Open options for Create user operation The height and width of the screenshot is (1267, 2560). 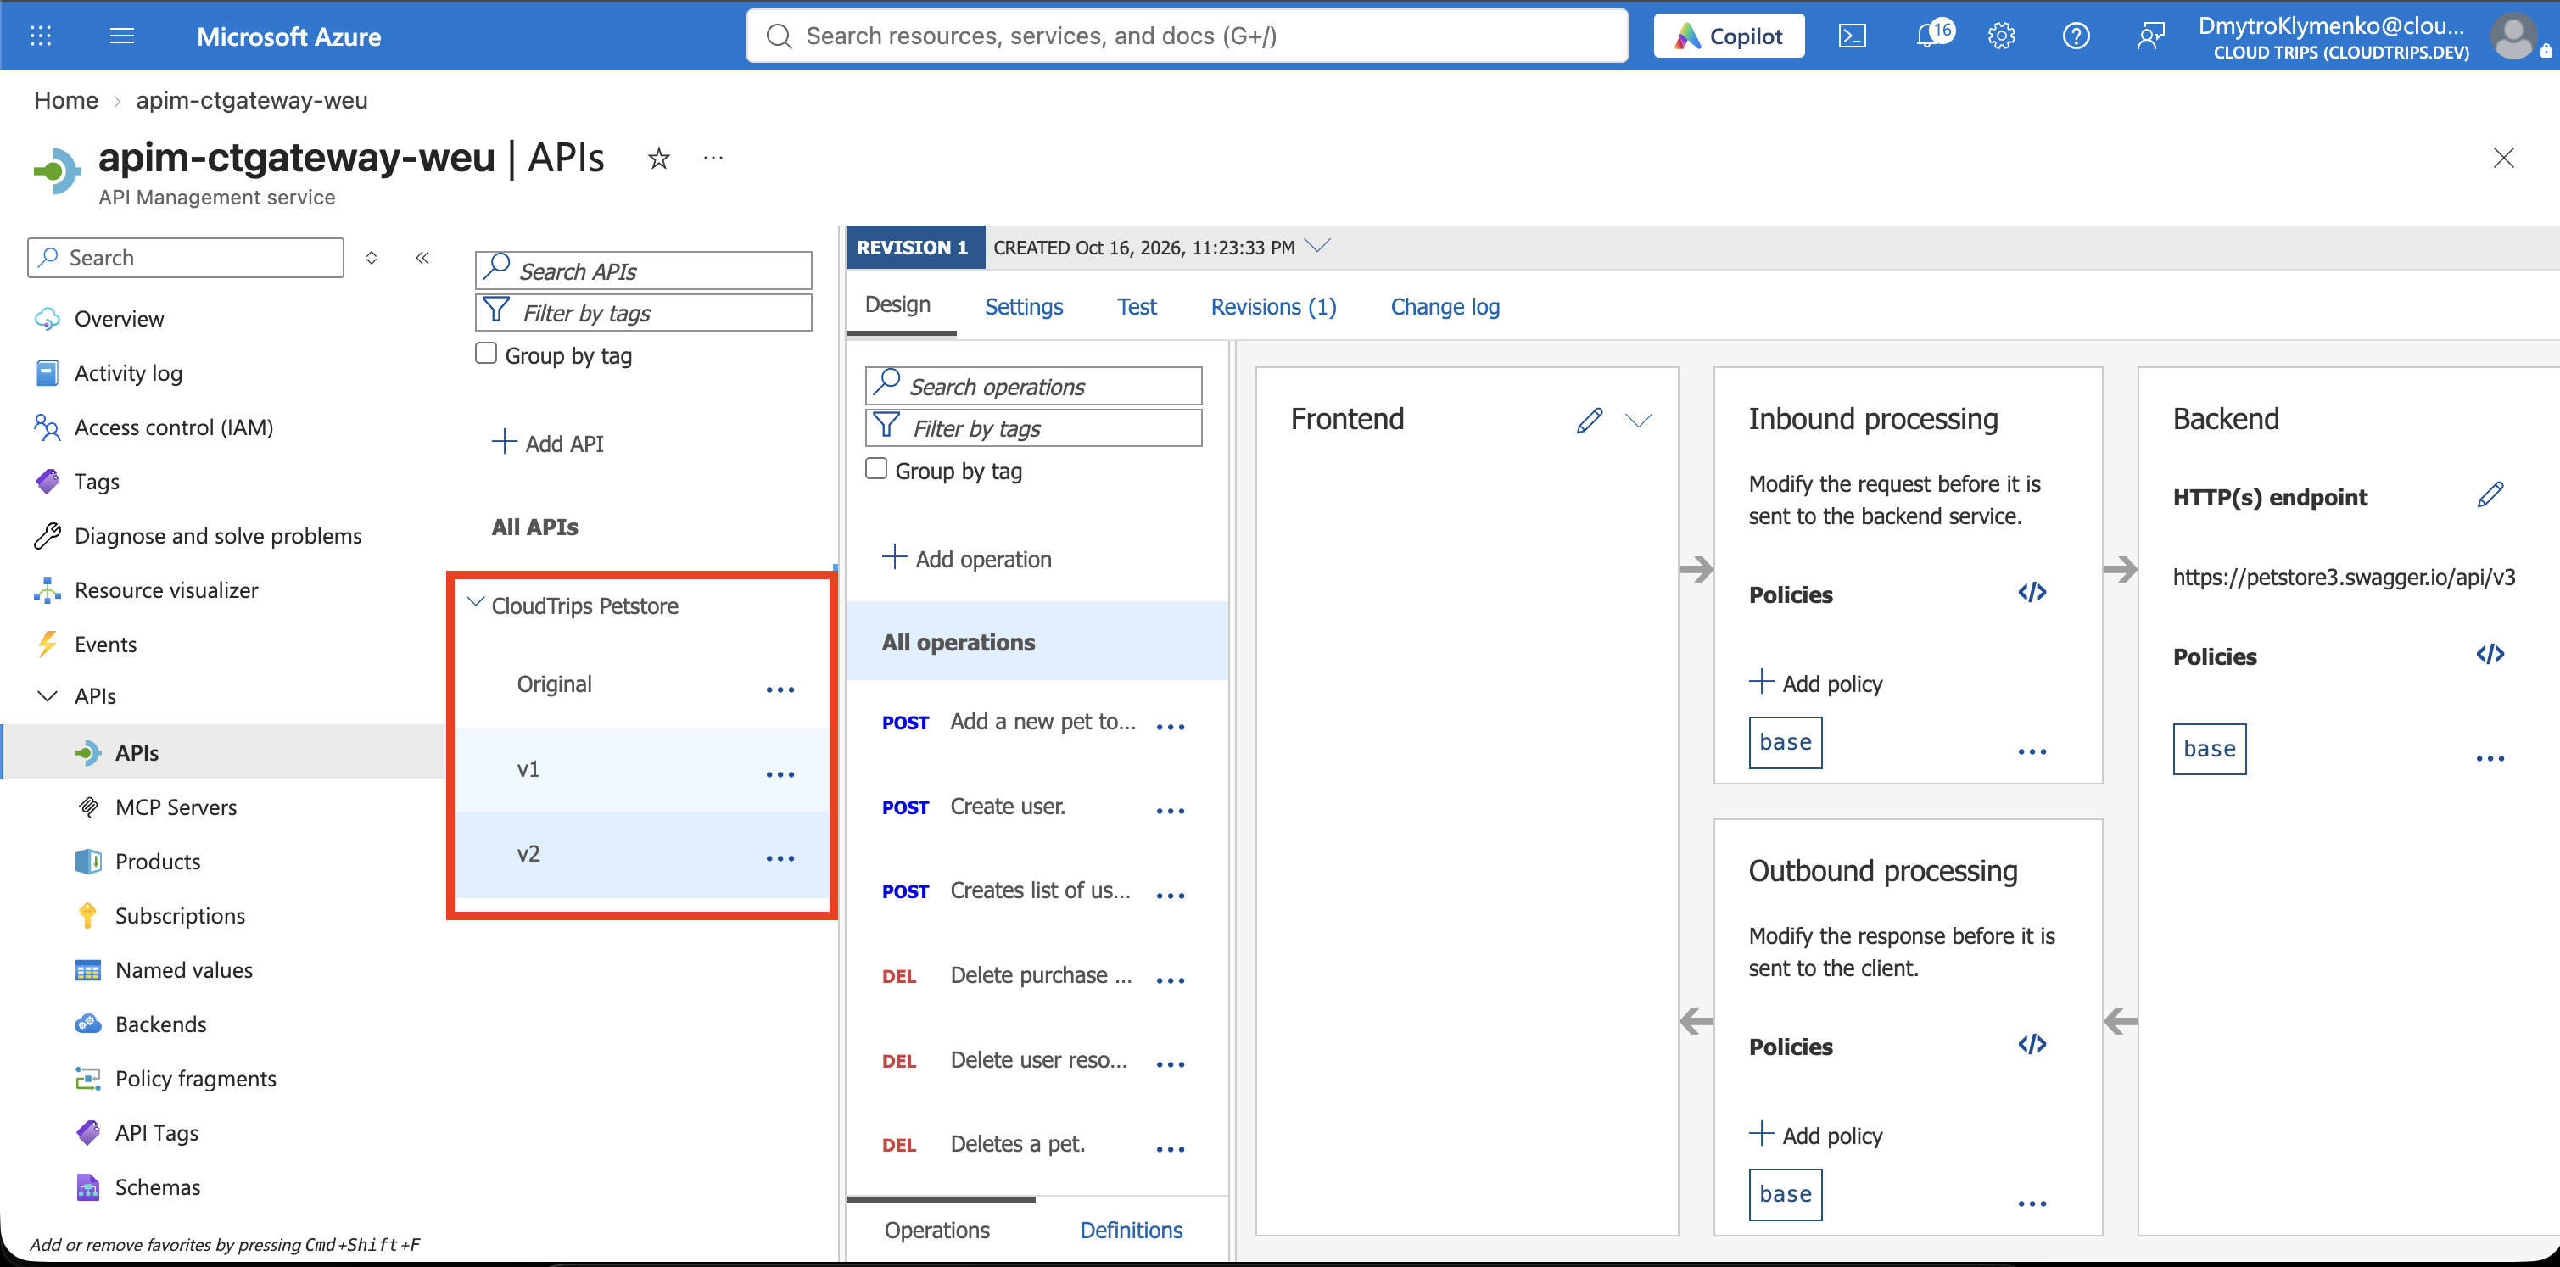(x=1171, y=812)
